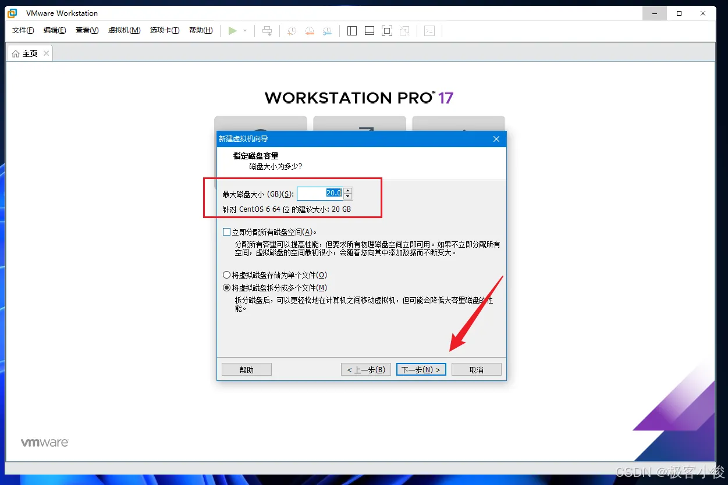Image resolution: width=728 pixels, height=485 pixels.
Task: Increase disk size with up stepper arrow
Action: pyautogui.click(x=348, y=190)
